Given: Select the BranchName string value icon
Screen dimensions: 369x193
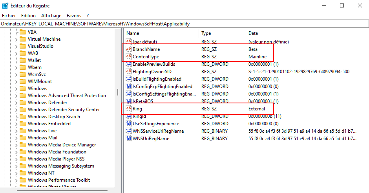Looking at the screenshot, I should [x=128, y=49].
